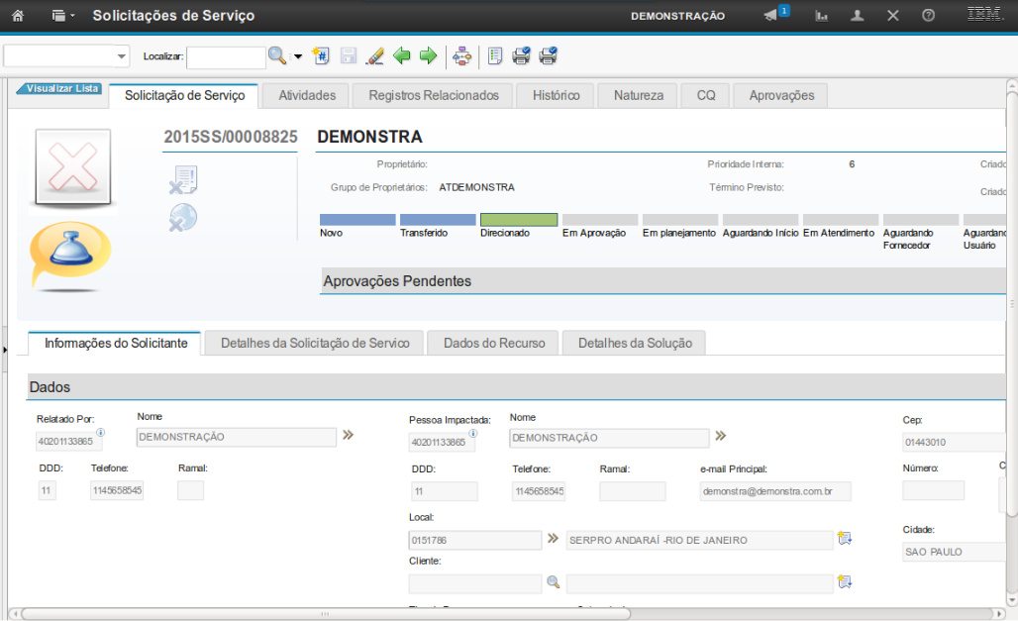The image size is (1018, 621).
Task: Click the clear changes eraser icon
Action: 374,56
